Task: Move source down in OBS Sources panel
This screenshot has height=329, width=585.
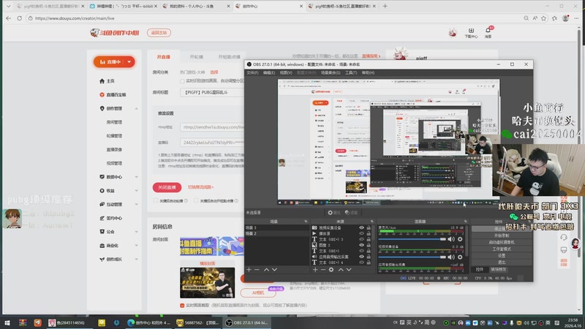Action: tap(349, 270)
